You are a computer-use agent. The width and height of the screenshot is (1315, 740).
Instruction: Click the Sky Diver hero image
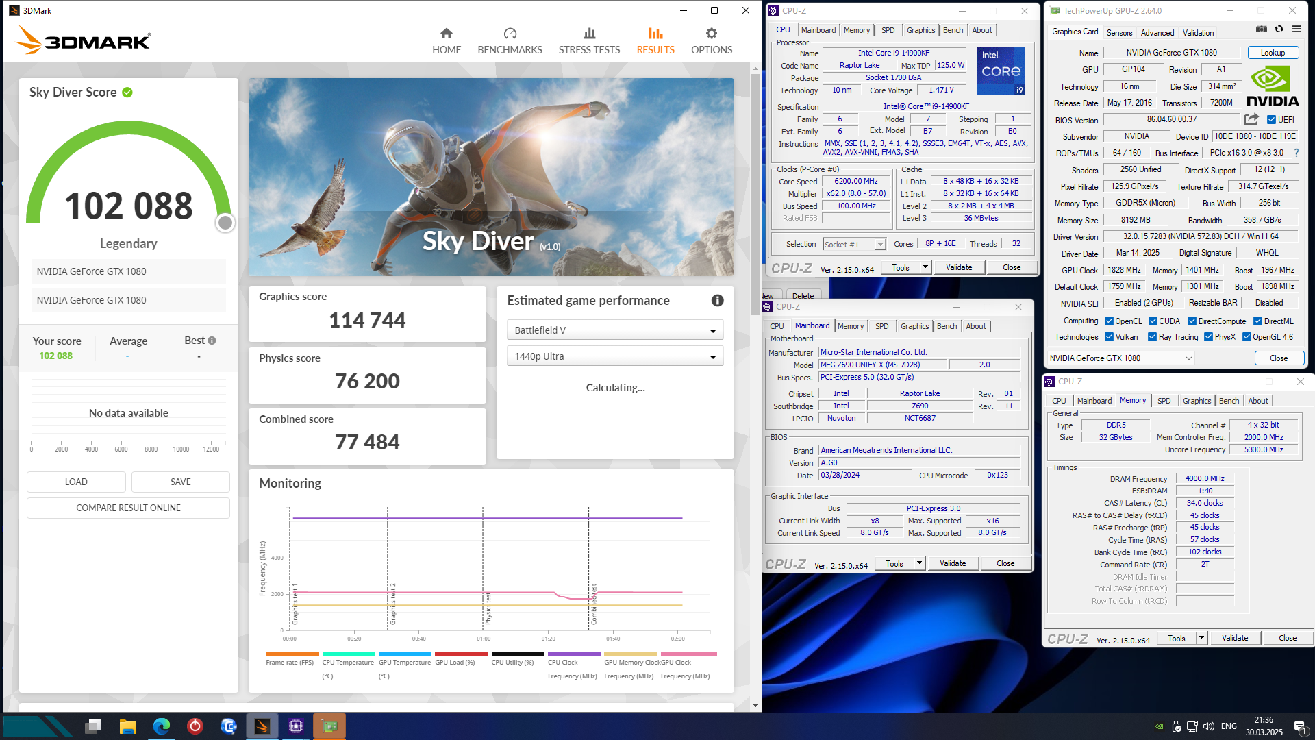(x=491, y=177)
